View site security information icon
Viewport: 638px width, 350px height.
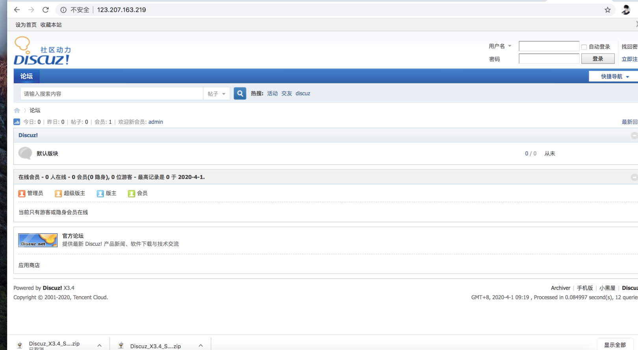[x=63, y=10]
